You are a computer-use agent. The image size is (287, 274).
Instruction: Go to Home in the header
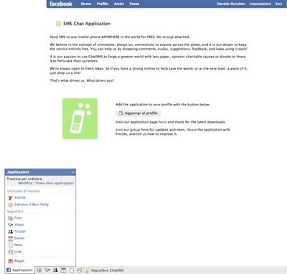click(86, 4)
